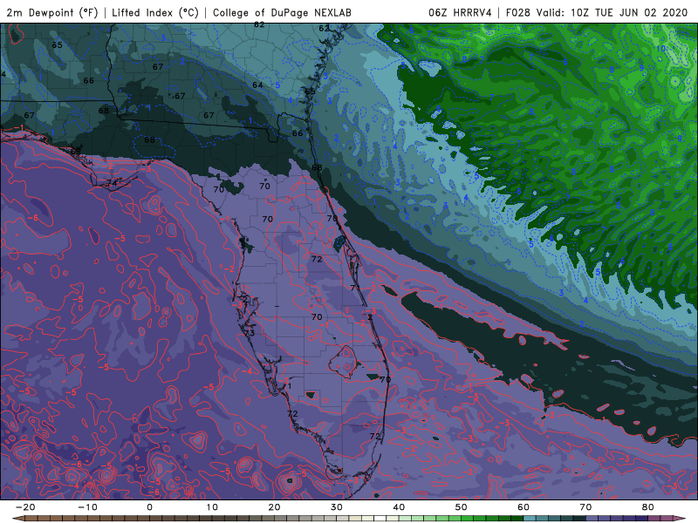Click the '63' dewpoint value on the map
The height and width of the screenshot is (523, 698).
310,92
